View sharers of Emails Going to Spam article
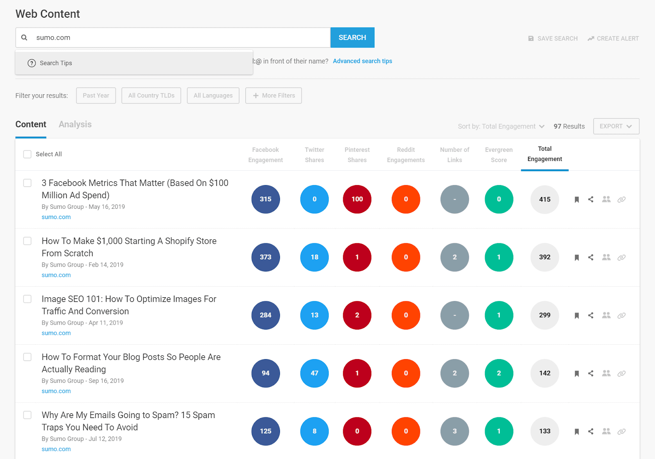The width and height of the screenshot is (655, 459). coord(606,432)
